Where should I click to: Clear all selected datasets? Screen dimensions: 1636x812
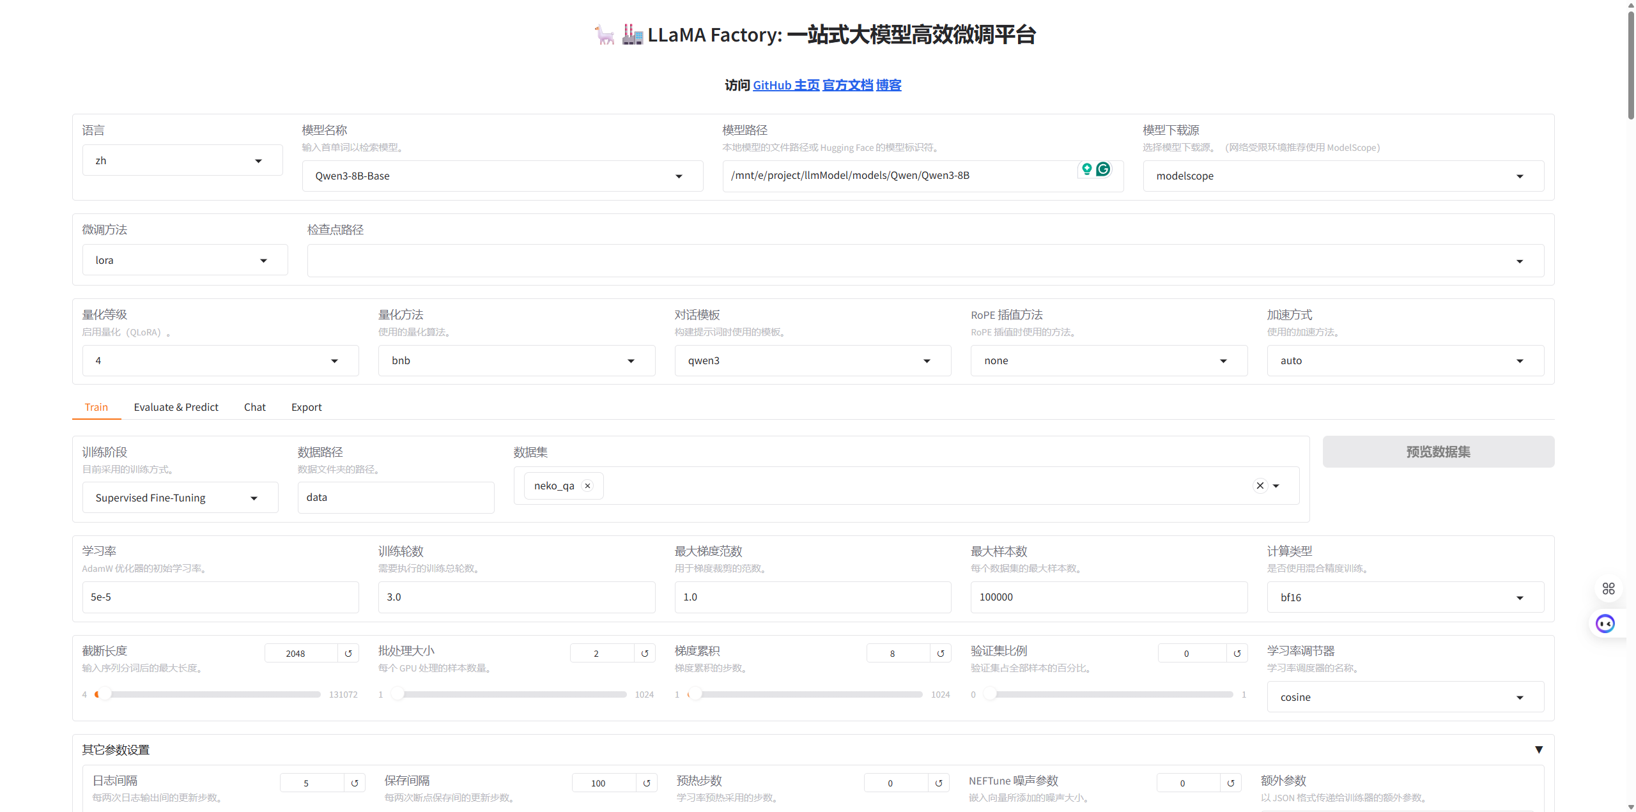pos(1260,486)
